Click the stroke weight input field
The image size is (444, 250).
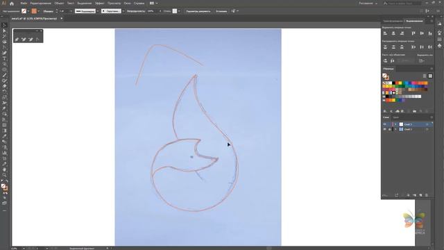64,11
